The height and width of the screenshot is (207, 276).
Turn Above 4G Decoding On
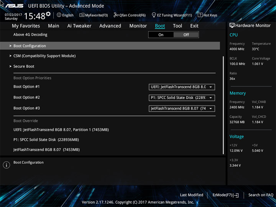point(161,34)
